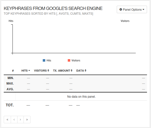Click the gear icon in Panel Options

[121, 10]
